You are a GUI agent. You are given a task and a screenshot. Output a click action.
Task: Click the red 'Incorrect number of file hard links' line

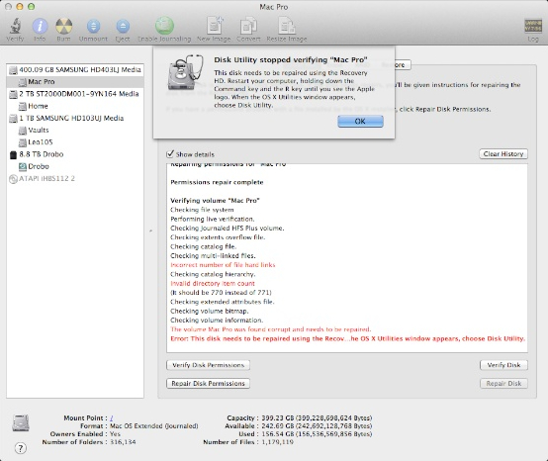(223, 265)
